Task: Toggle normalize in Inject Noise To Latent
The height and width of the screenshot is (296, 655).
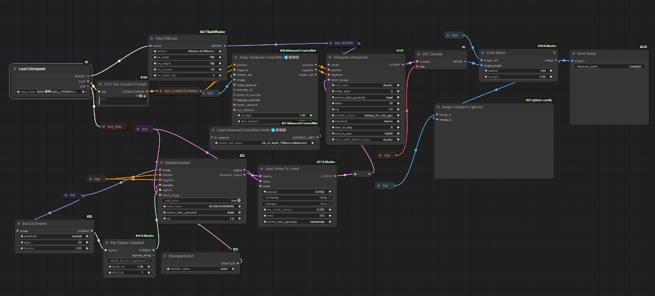Action: (296, 198)
